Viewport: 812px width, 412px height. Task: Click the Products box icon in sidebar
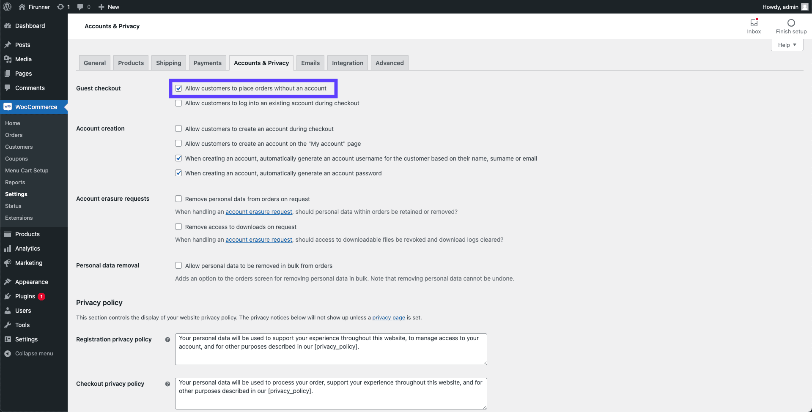pyautogui.click(x=8, y=234)
